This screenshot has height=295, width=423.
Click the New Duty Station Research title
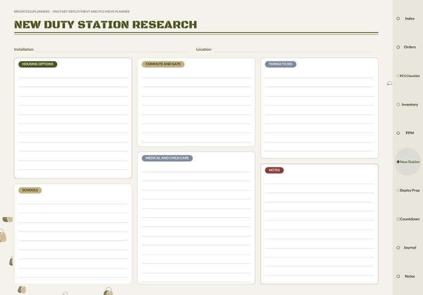[105, 24]
